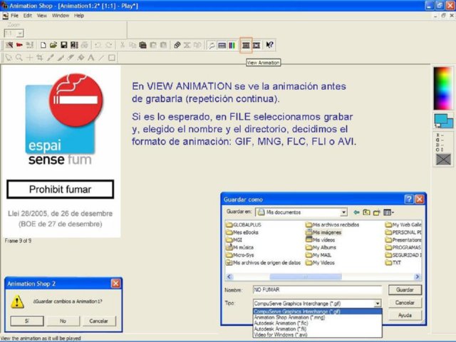Select the Mi música folder
Viewport: 456px width, 342px height.
pos(240,247)
